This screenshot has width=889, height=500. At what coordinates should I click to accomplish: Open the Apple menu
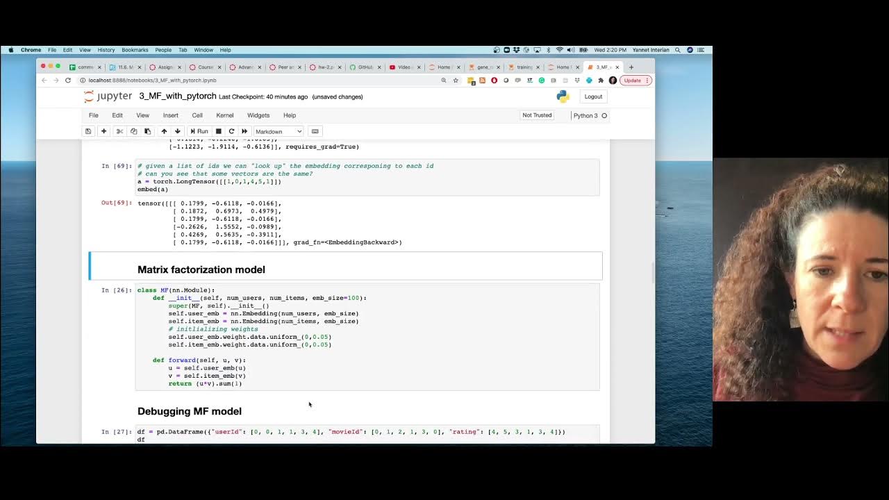10,50
